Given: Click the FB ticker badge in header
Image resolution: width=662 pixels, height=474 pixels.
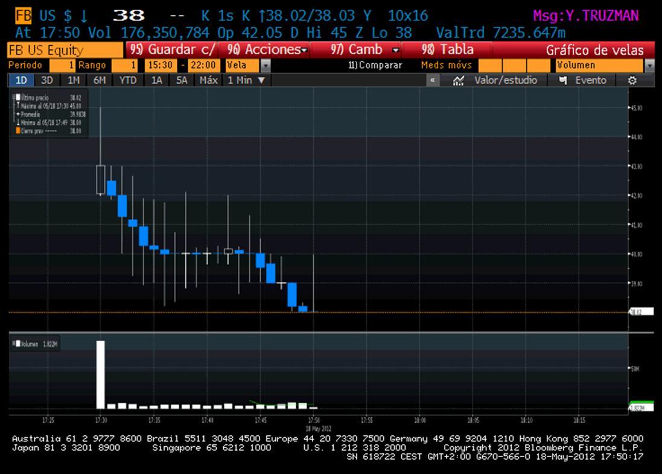Looking at the screenshot, I should [23, 16].
